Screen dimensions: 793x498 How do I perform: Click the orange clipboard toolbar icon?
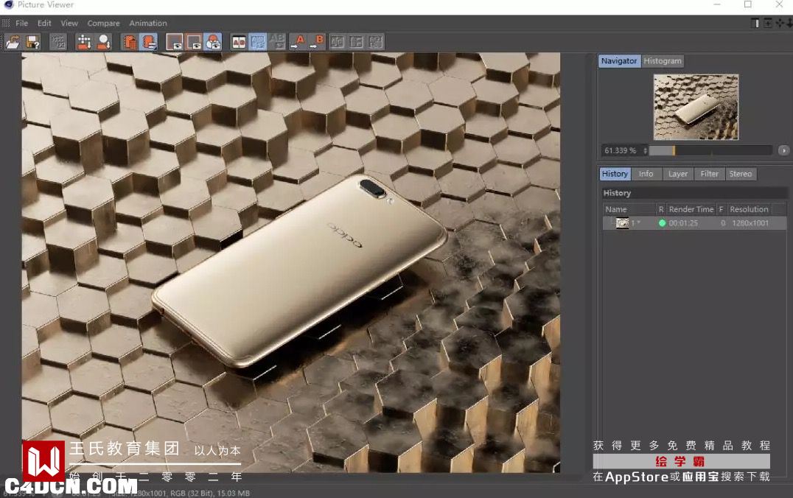130,42
